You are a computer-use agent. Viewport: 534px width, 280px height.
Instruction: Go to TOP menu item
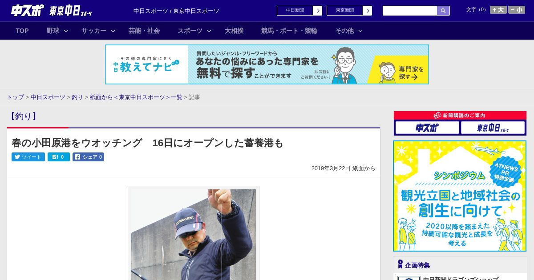coord(22,31)
